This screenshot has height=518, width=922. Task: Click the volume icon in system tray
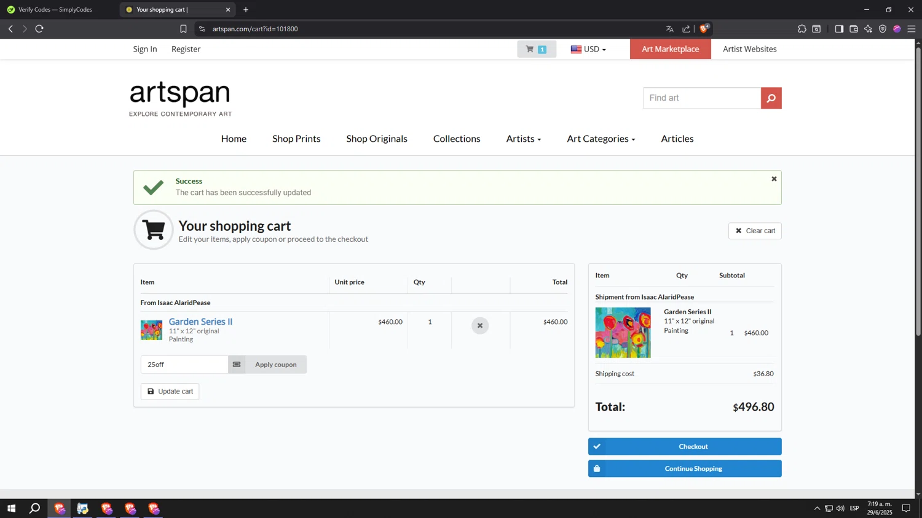point(840,508)
